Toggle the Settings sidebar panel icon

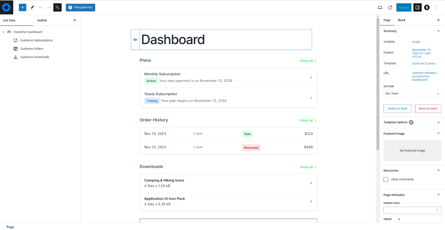(x=417, y=7)
